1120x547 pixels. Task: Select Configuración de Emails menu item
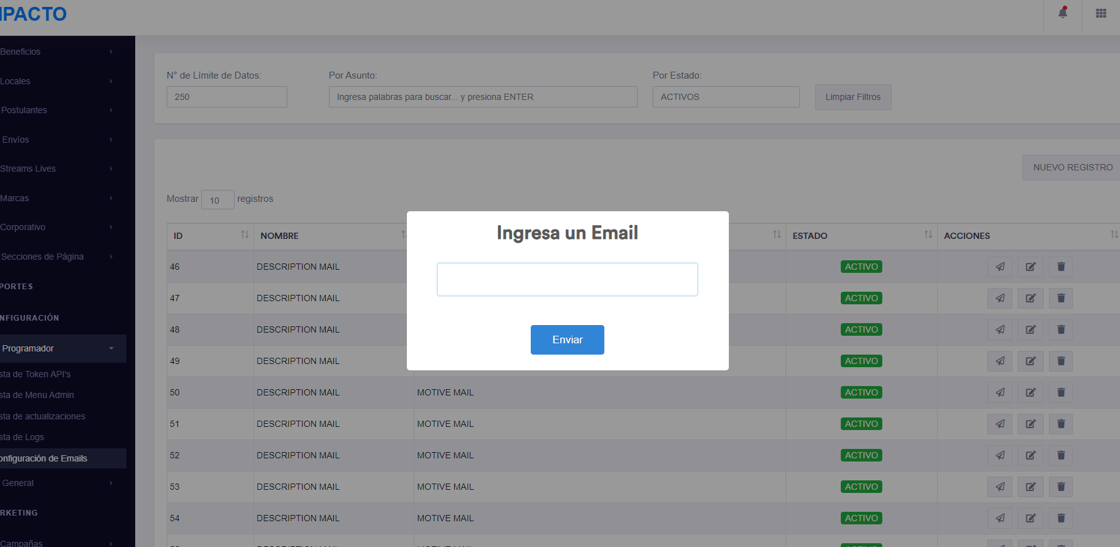coord(44,458)
